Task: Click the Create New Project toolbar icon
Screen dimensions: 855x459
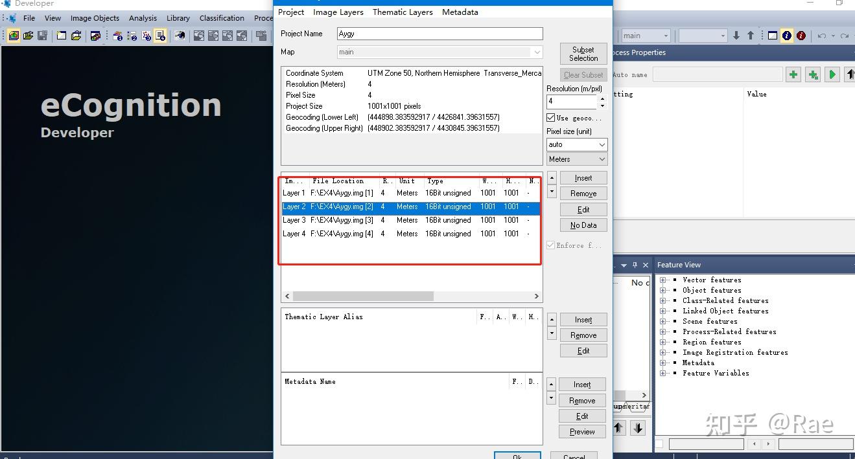Action: (14, 36)
